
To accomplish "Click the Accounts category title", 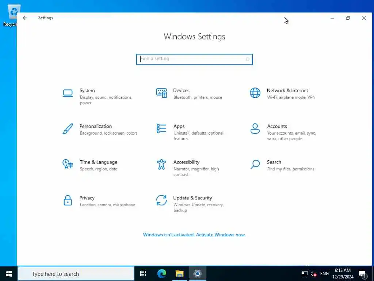I will tap(277, 126).
